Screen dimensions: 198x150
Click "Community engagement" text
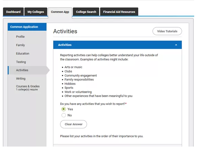pos(81,76)
